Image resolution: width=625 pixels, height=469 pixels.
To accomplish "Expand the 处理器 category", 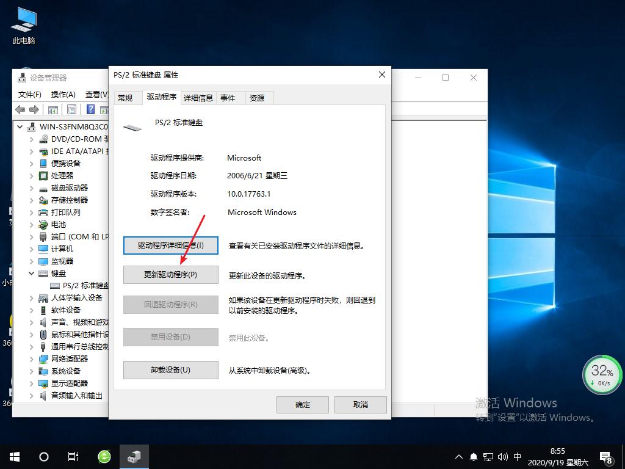I will click(x=32, y=175).
